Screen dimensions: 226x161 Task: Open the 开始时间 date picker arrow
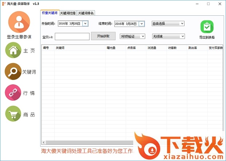pyautogui.click(x=85, y=24)
